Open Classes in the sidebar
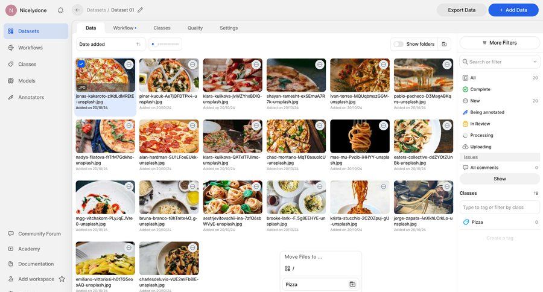This screenshot has width=543, height=292. [36, 64]
